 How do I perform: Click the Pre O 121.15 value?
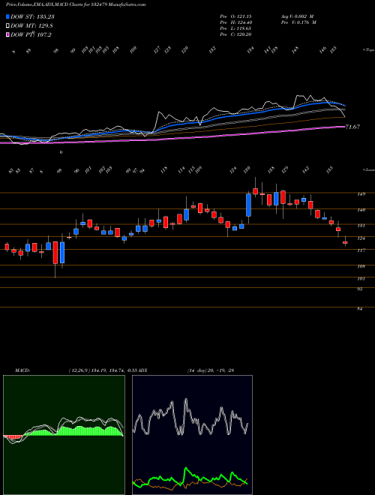pyautogui.click(x=235, y=16)
